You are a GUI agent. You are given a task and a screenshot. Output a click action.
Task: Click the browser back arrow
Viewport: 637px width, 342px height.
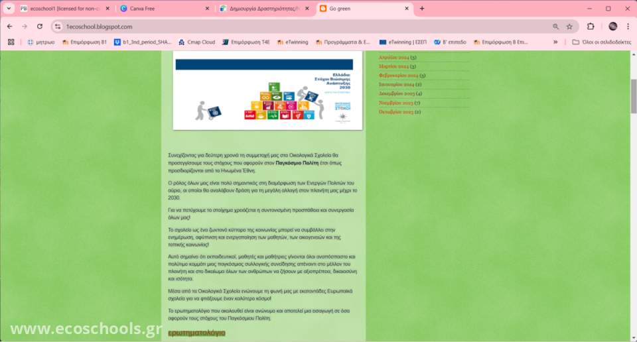click(x=9, y=27)
